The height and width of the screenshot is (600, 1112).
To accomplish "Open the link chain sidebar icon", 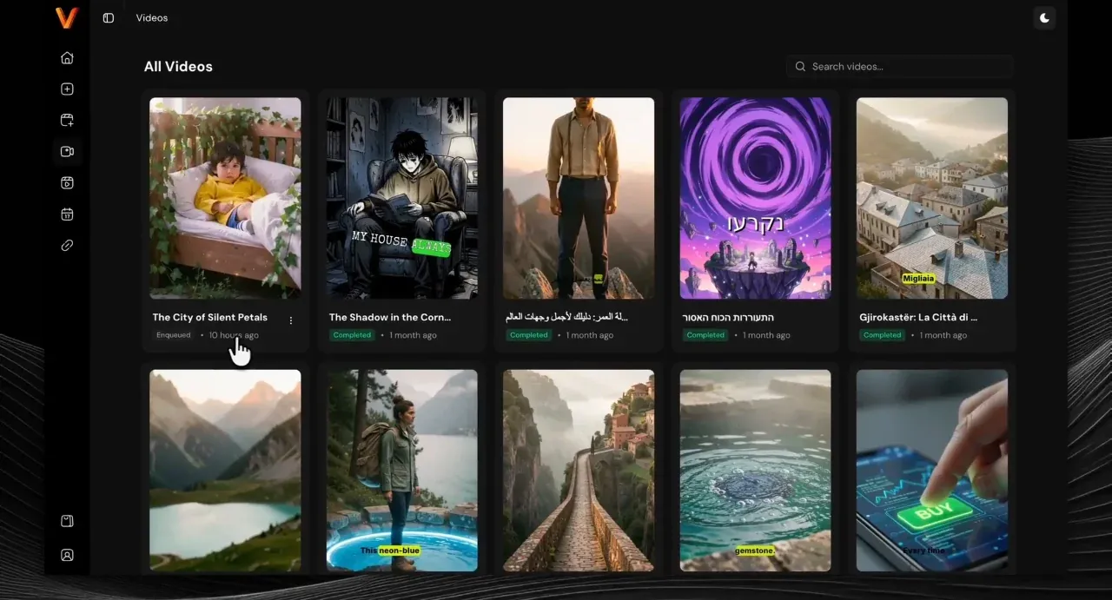I will tap(67, 246).
